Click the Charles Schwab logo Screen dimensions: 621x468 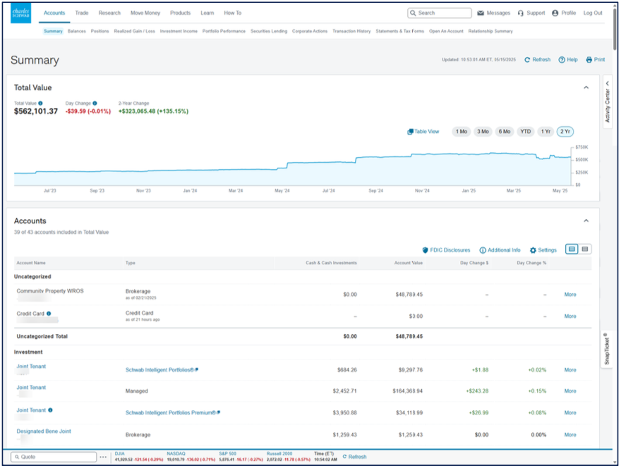click(x=20, y=13)
